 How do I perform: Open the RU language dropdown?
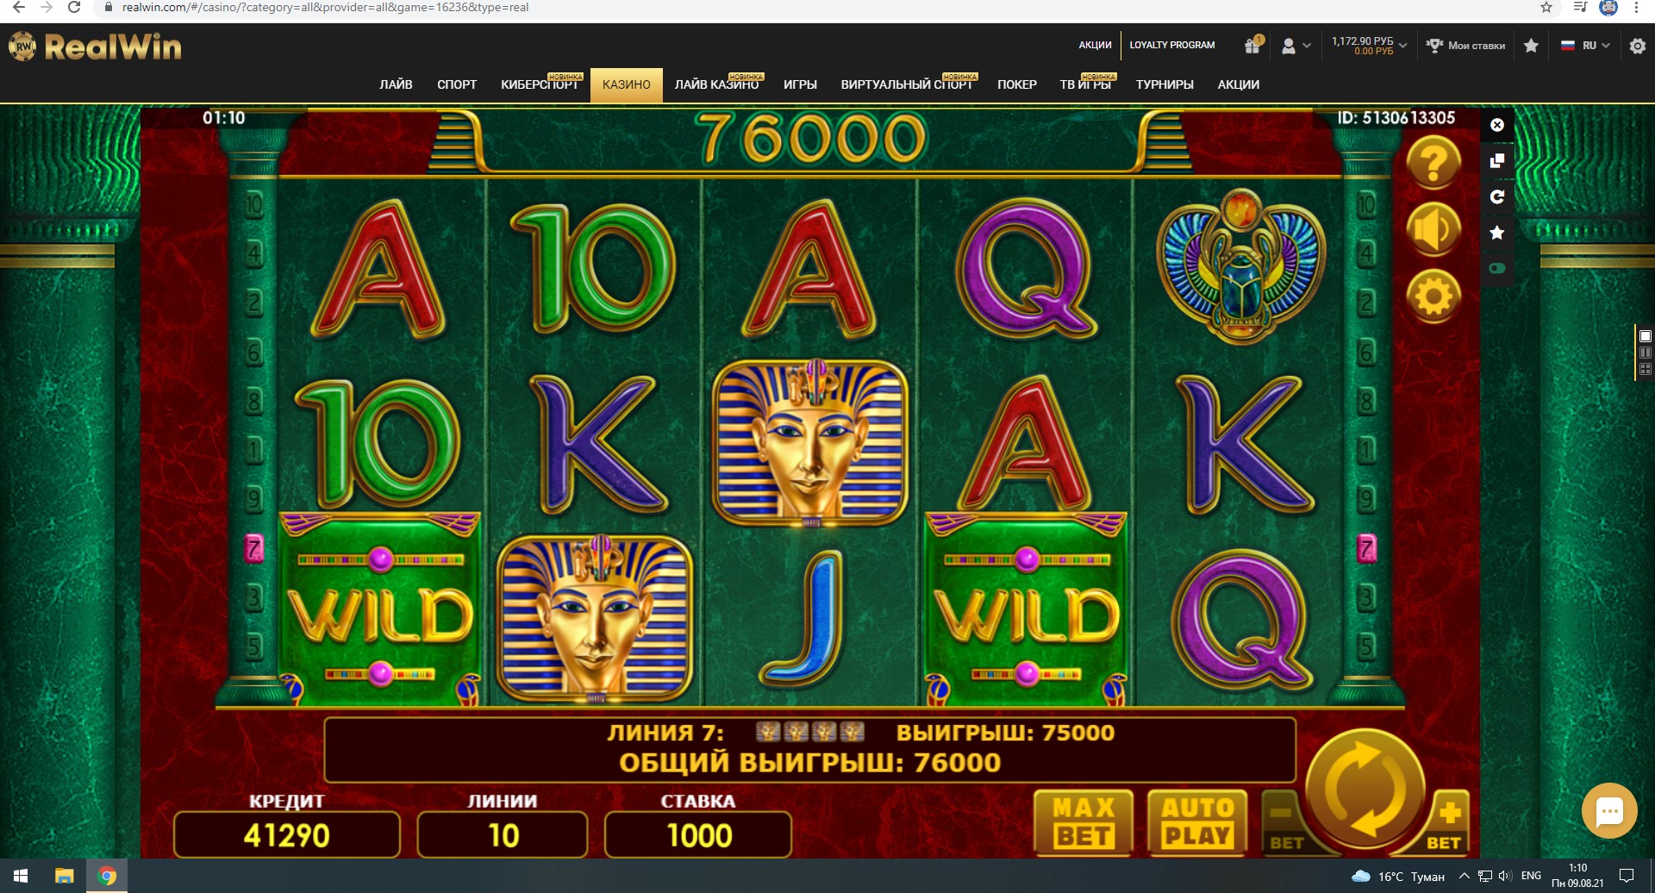coord(1586,46)
